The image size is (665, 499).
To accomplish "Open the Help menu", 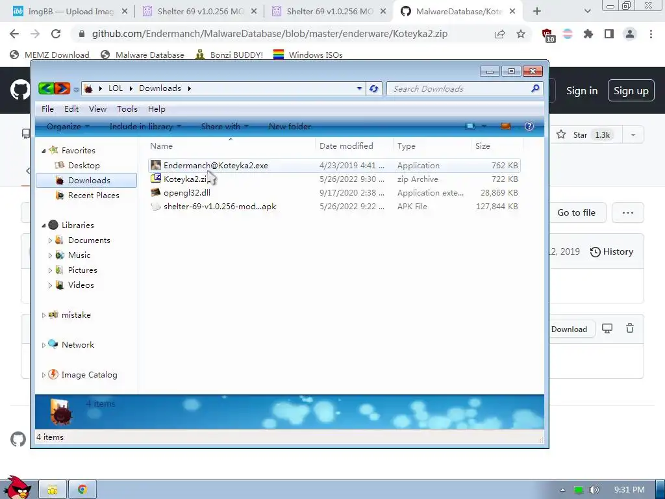I will coord(157,109).
